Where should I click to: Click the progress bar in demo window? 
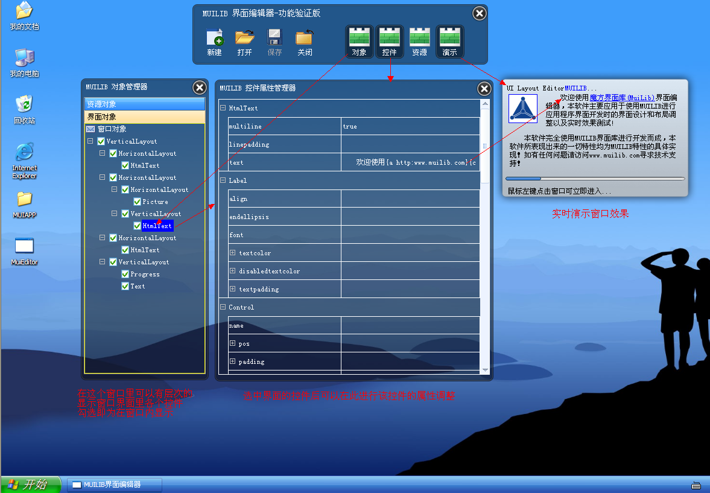click(595, 179)
